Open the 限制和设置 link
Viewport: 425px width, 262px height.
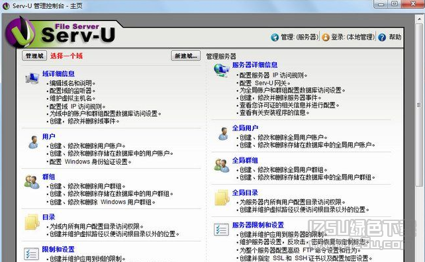click(58, 249)
